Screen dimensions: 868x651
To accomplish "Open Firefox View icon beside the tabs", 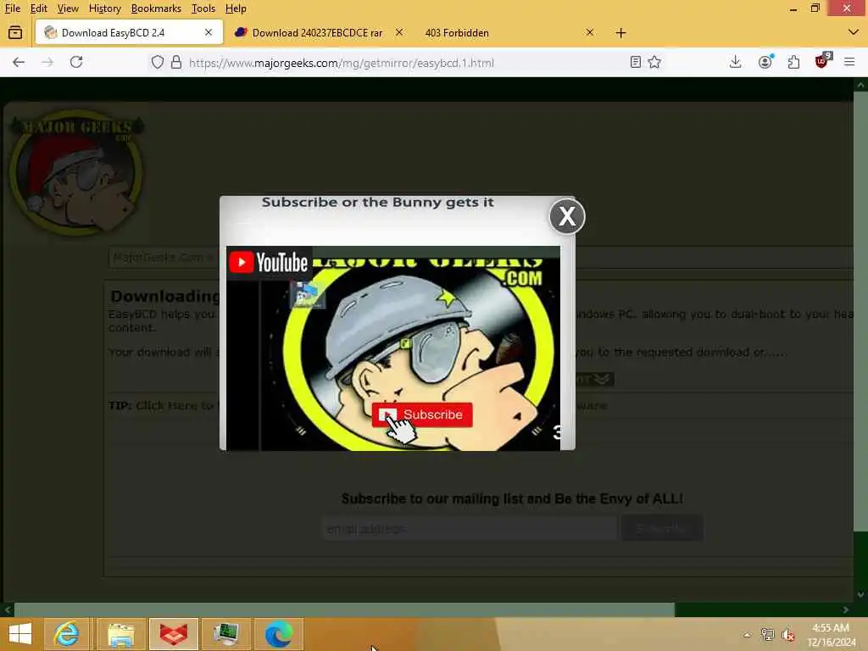I will point(15,33).
